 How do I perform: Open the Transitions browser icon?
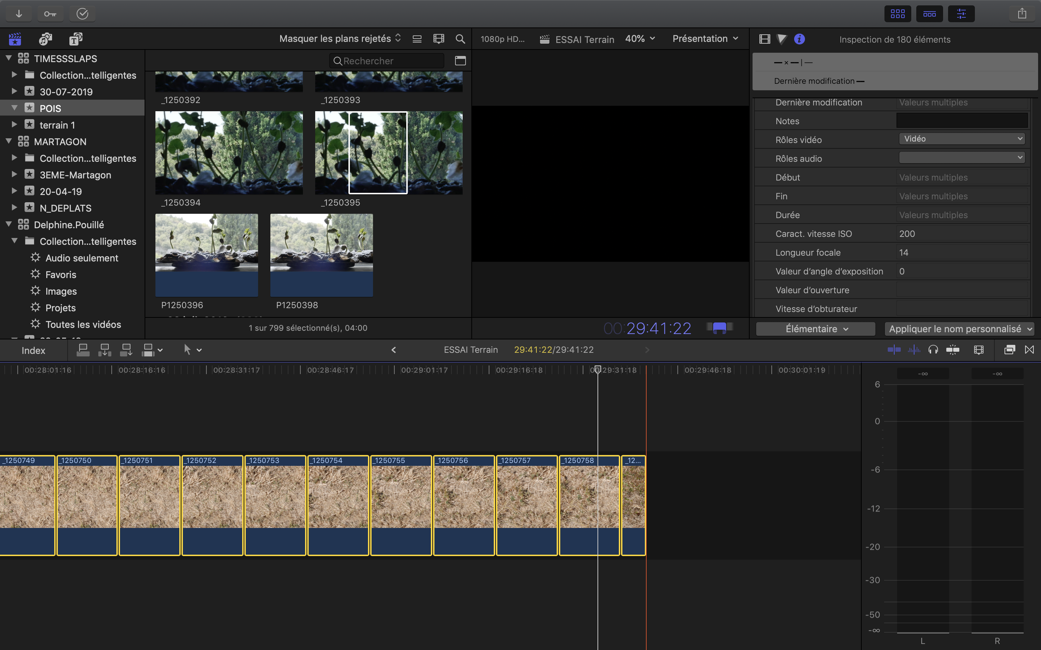[1029, 350]
